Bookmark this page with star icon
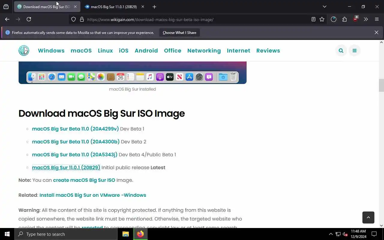Viewport: 384px width, 240px height. (x=322, y=19)
